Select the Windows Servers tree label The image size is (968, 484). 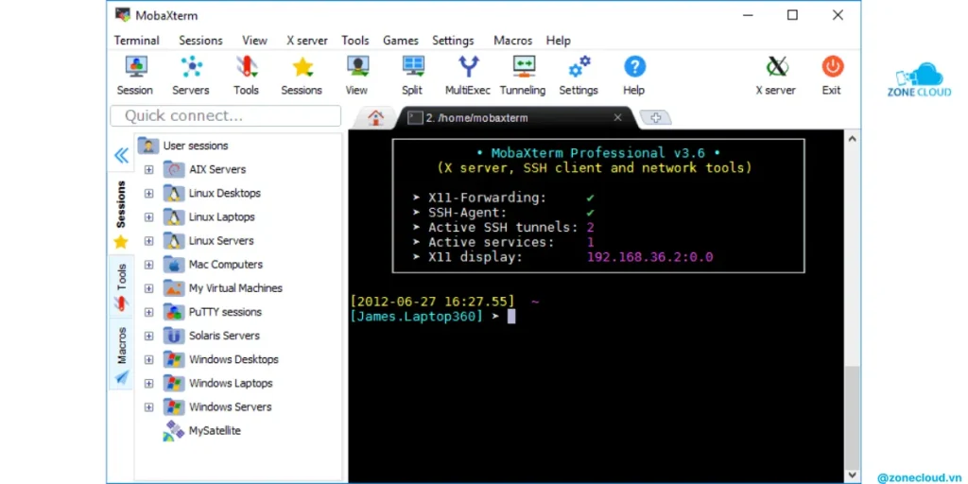231,407
